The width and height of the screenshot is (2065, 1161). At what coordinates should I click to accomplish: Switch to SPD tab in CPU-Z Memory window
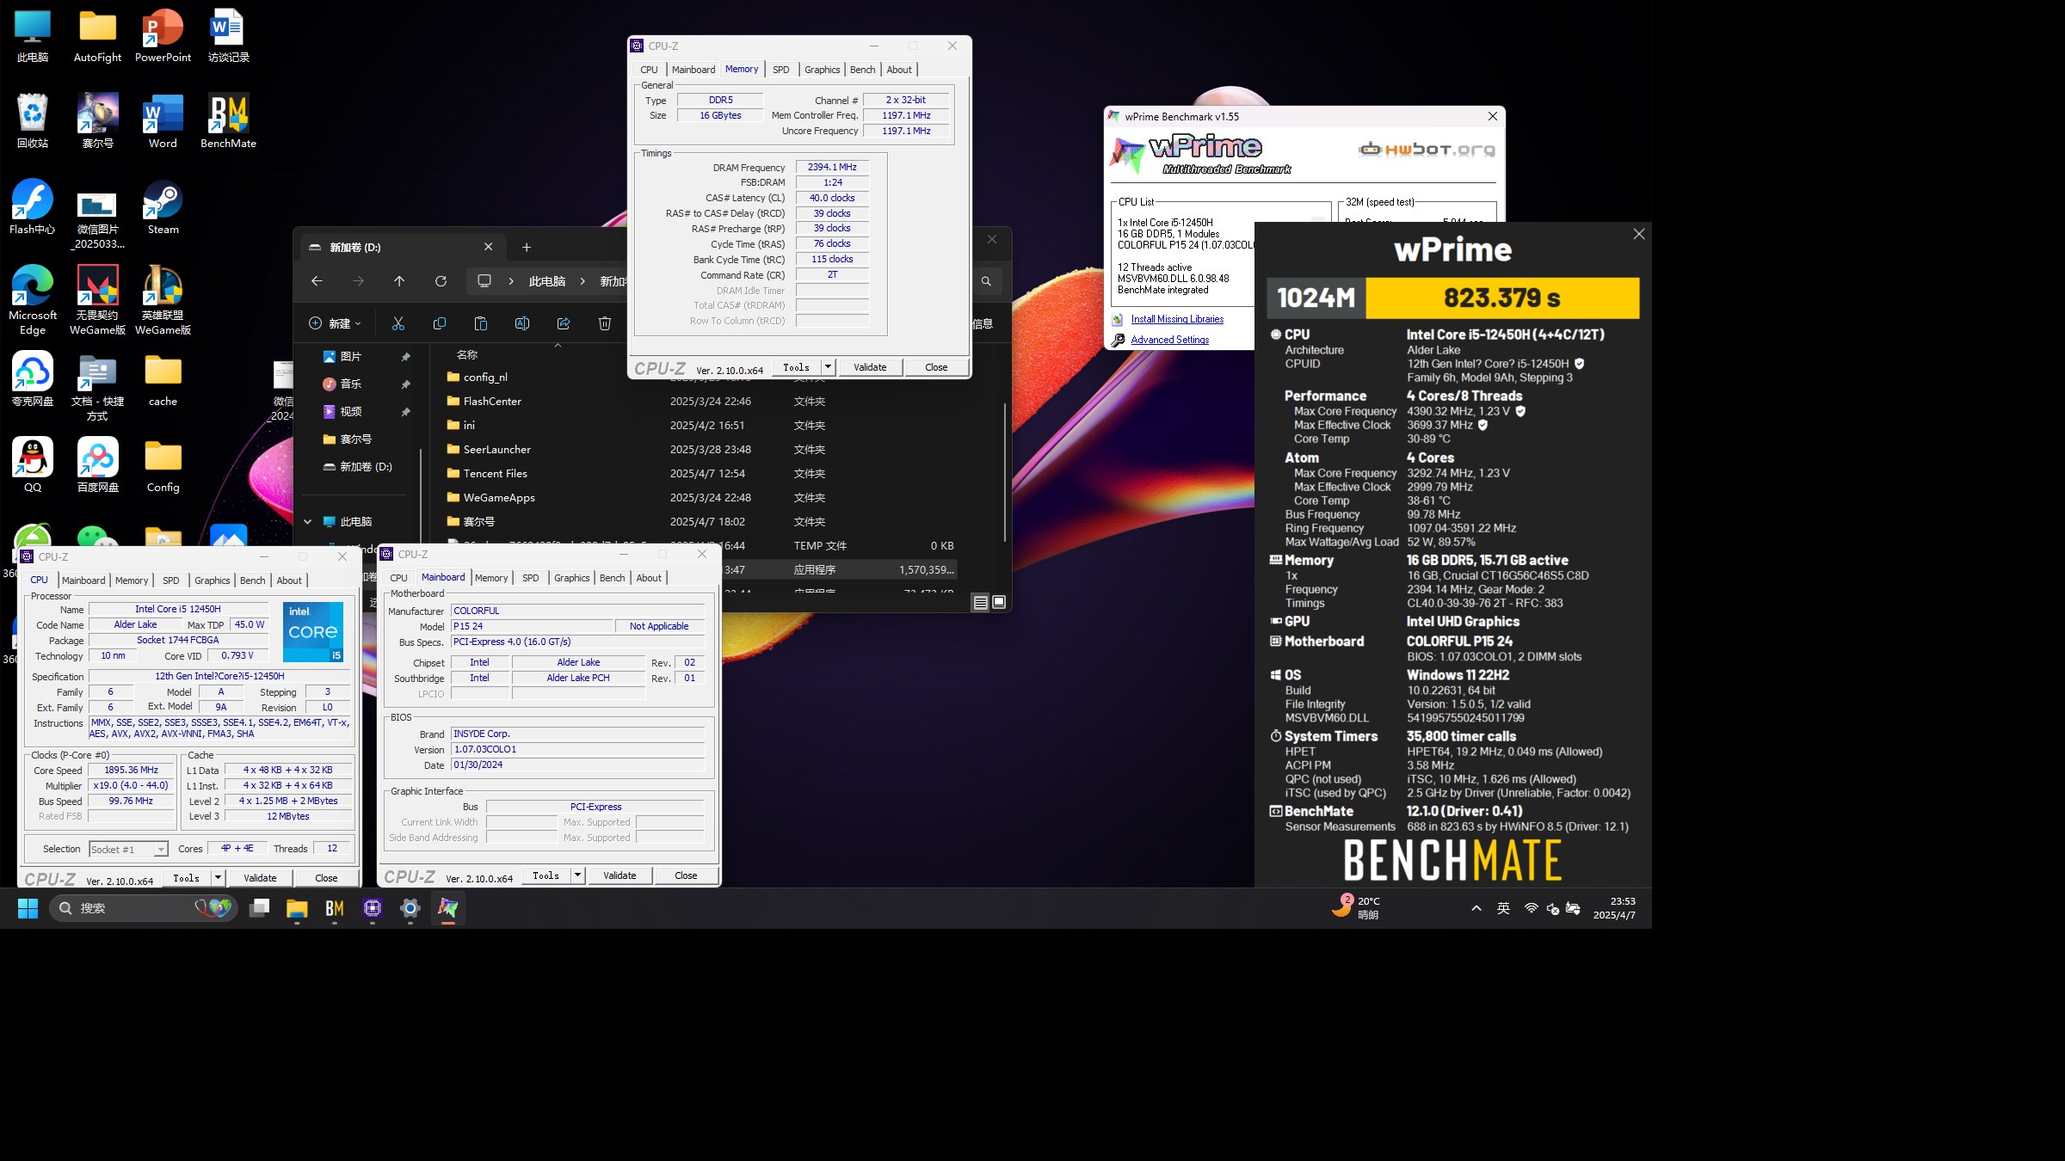point(780,70)
